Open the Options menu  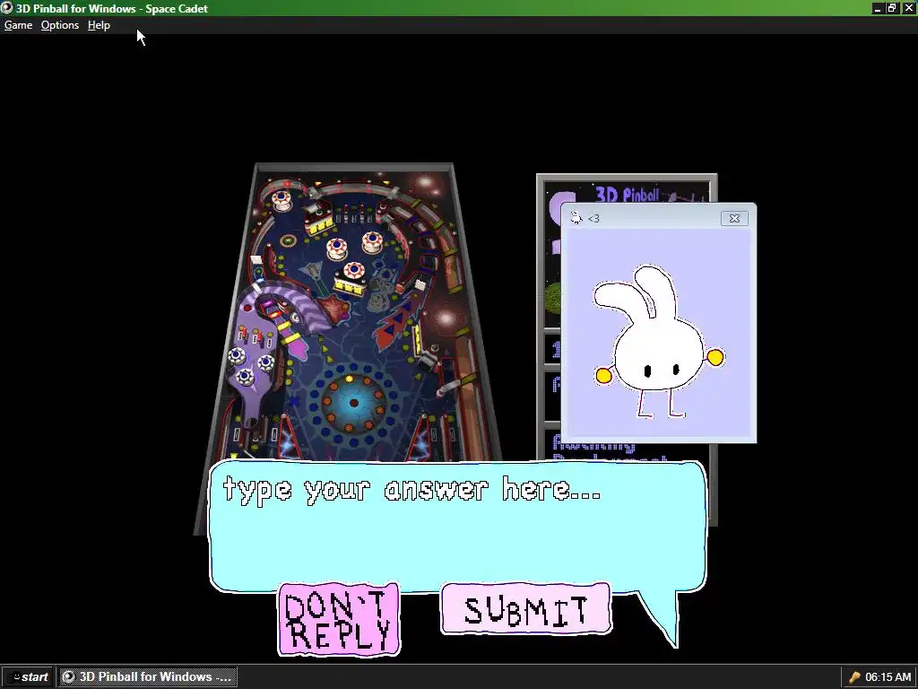(x=60, y=25)
